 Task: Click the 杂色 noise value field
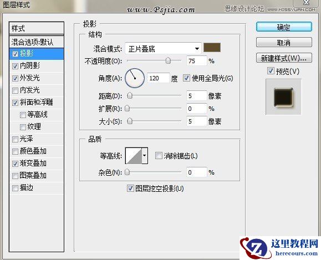[x=196, y=172]
